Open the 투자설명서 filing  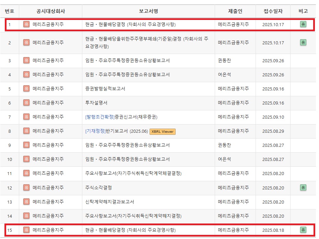95,103
